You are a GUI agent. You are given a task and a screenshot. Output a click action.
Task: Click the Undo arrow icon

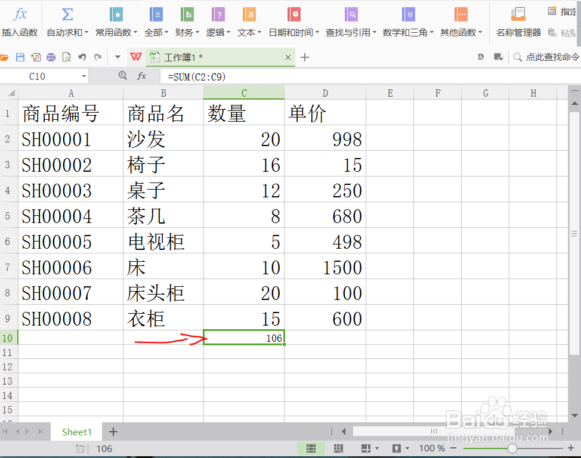(x=83, y=57)
